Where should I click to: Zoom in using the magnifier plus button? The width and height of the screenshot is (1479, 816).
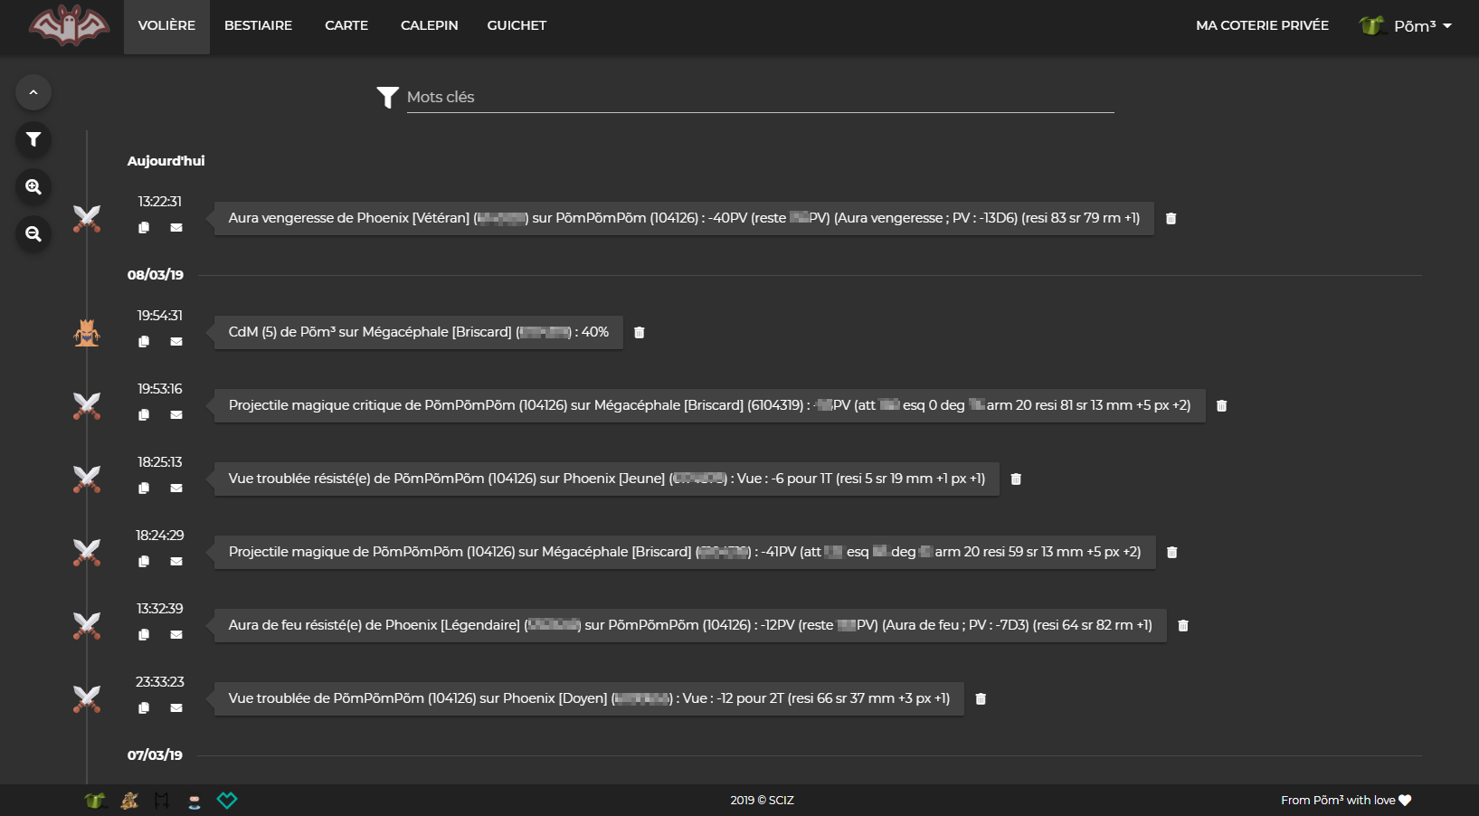[x=33, y=186]
